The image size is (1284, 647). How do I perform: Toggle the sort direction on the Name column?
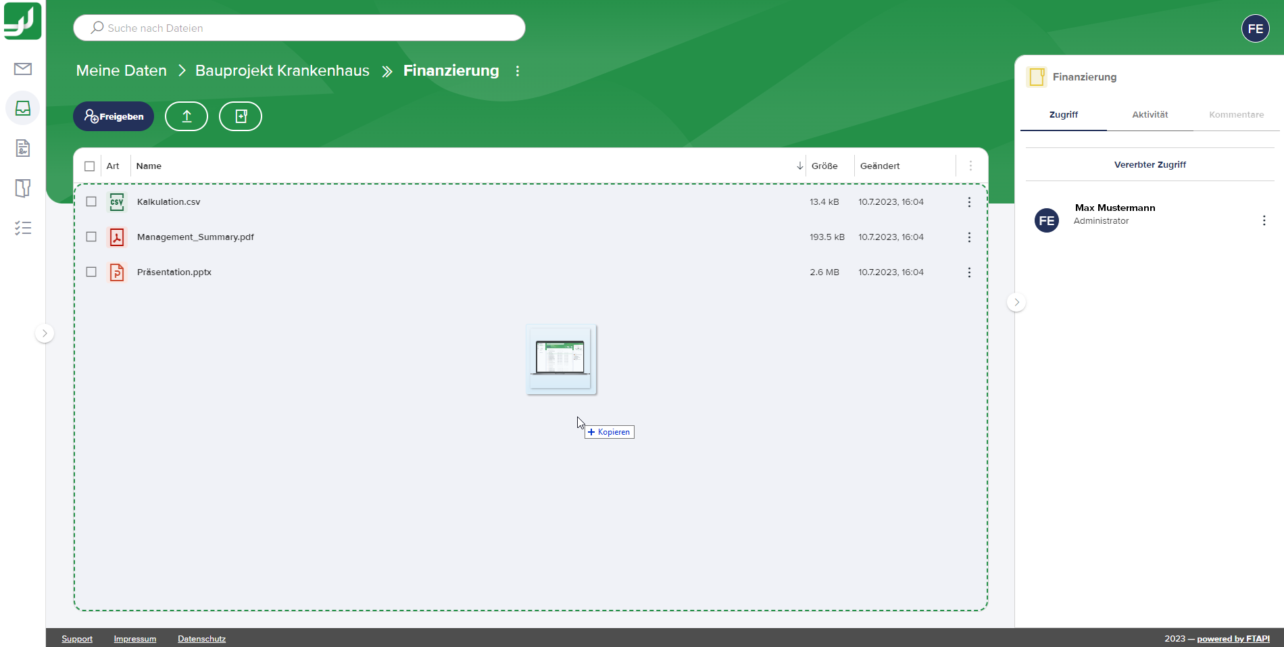(800, 165)
